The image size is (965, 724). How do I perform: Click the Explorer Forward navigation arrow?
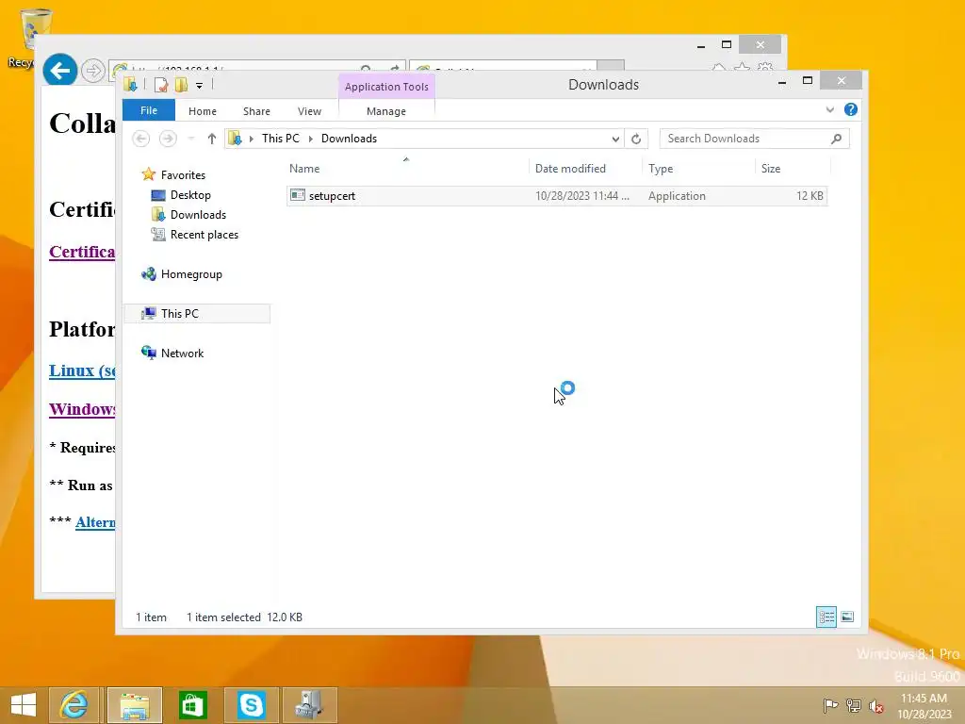tap(168, 139)
